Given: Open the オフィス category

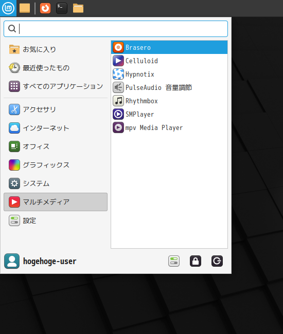Looking at the screenshot, I should [56, 146].
